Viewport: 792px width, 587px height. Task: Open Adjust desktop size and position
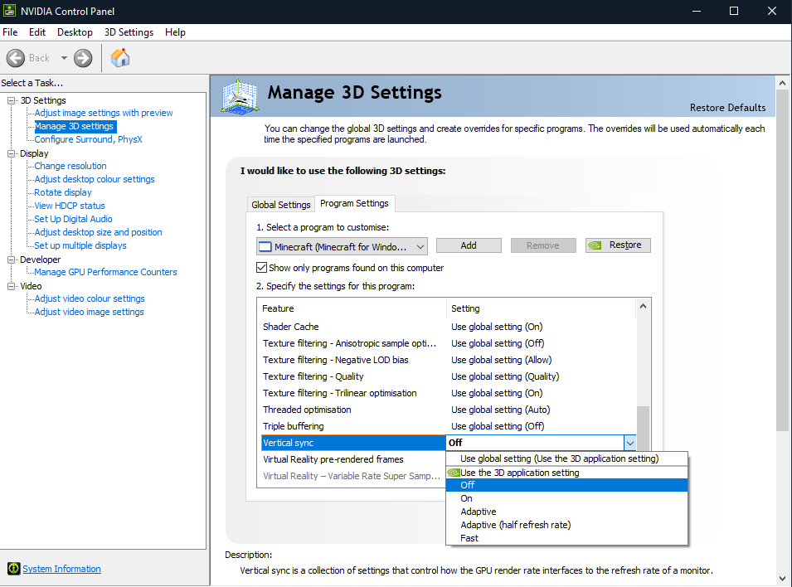pos(98,232)
